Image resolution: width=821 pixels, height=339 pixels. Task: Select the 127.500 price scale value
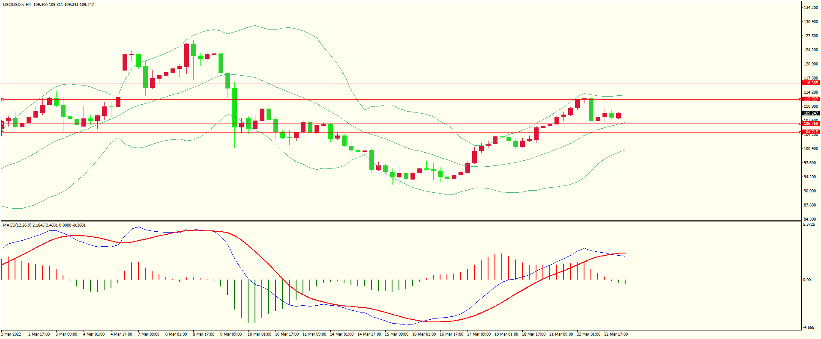pyautogui.click(x=811, y=36)
